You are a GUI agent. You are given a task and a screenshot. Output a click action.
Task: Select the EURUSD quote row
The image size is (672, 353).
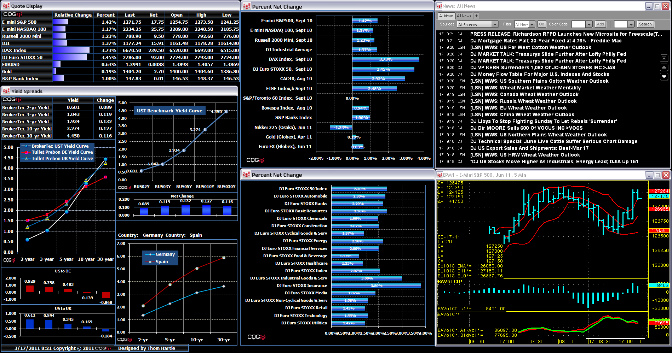coord(120,64)
